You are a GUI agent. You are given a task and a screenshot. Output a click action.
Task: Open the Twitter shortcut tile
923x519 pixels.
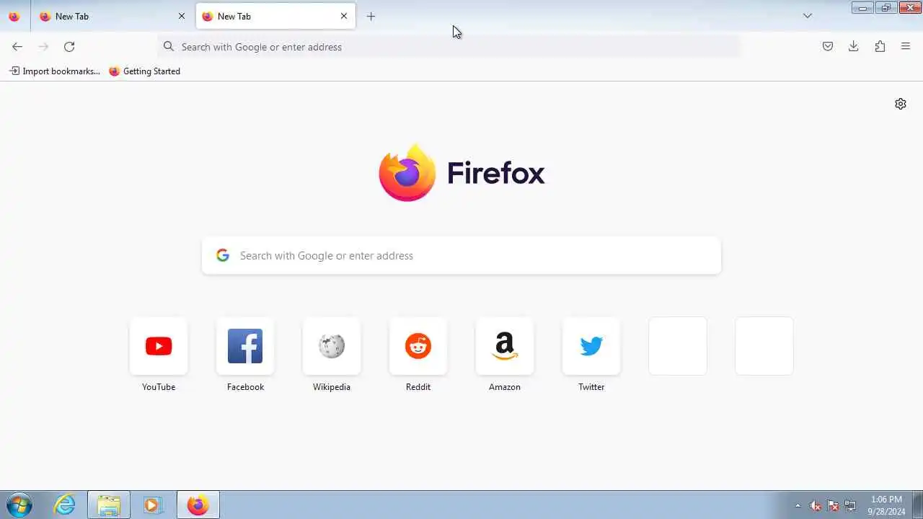tap(591, 346)
